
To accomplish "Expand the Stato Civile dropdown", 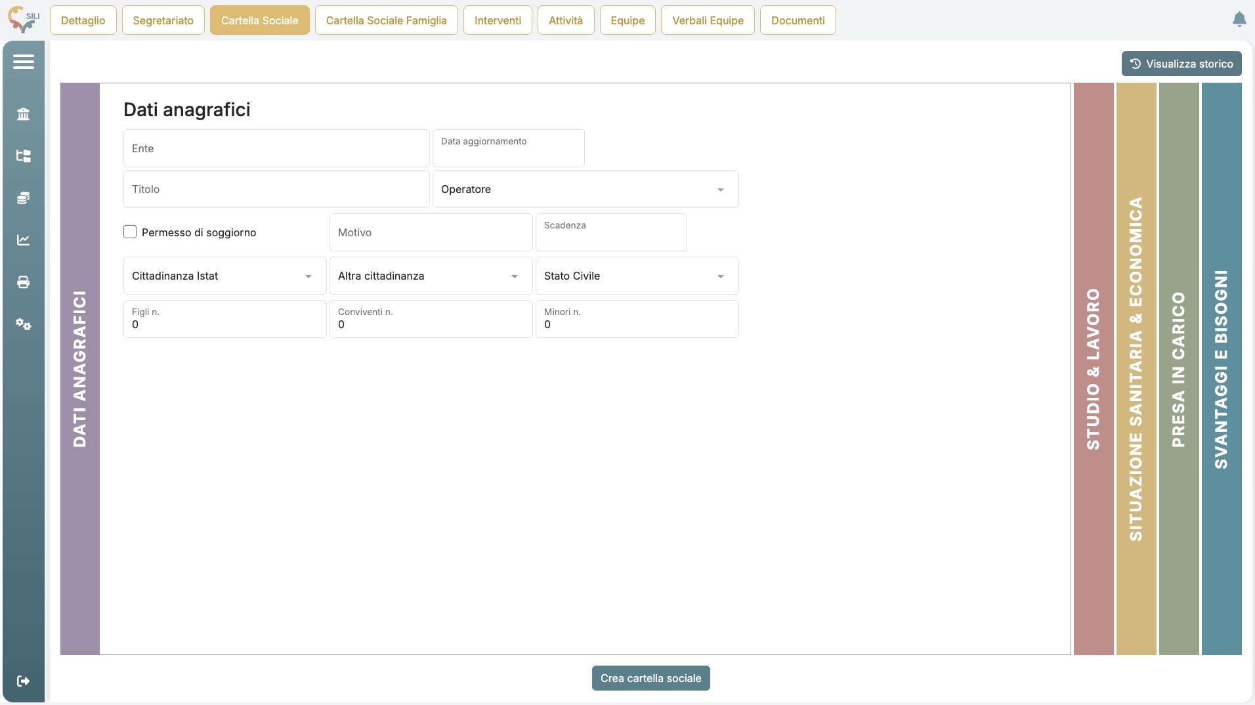I will tap(637, 276).
